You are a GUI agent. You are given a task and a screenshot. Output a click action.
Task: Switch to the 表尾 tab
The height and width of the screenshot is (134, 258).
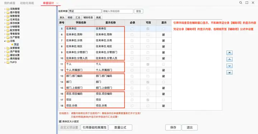[x=99, y=18]
